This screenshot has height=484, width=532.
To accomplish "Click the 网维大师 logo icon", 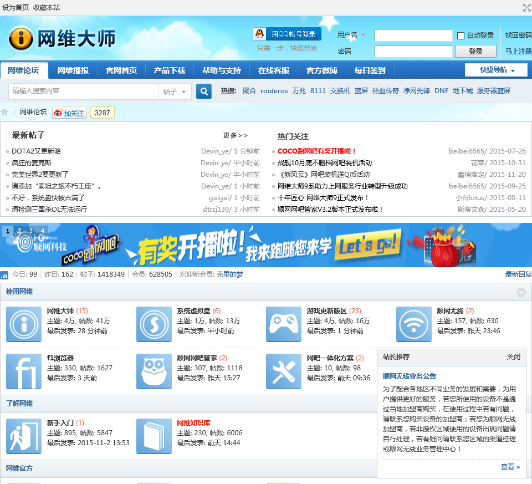I will [21, 38].
